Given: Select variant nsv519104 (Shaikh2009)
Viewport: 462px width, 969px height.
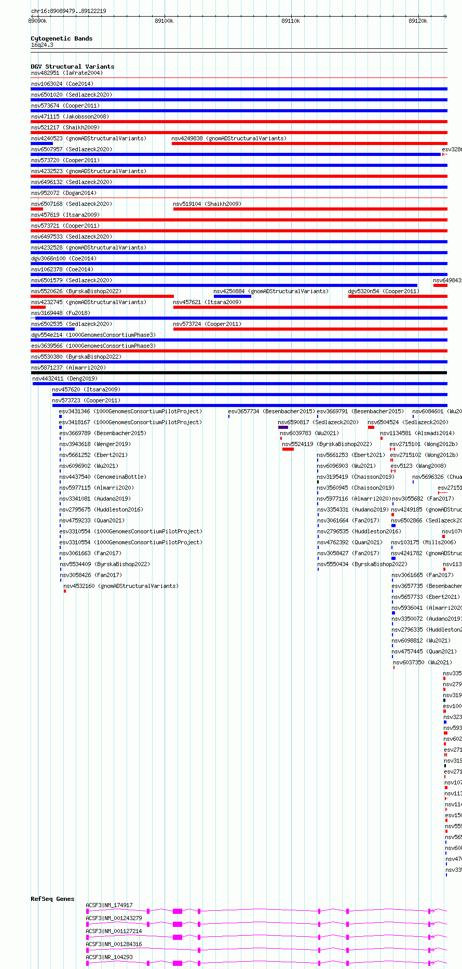Looking at the screenshot, I should 208,204.
